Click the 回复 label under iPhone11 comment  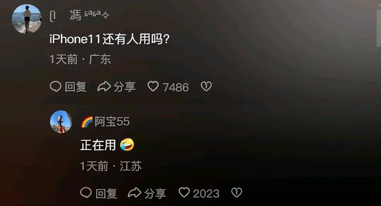point(76,87)
